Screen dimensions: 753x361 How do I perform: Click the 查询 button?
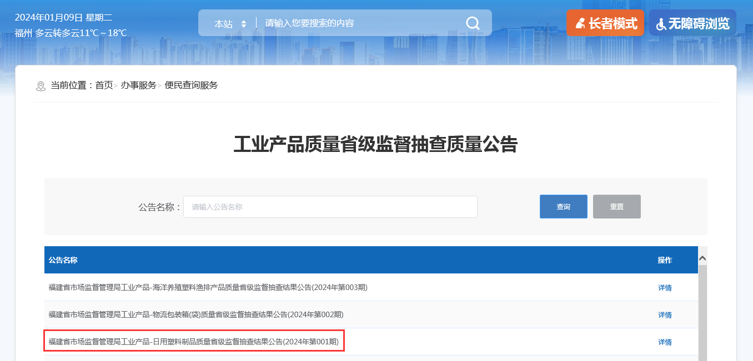(x=564, y=207)
